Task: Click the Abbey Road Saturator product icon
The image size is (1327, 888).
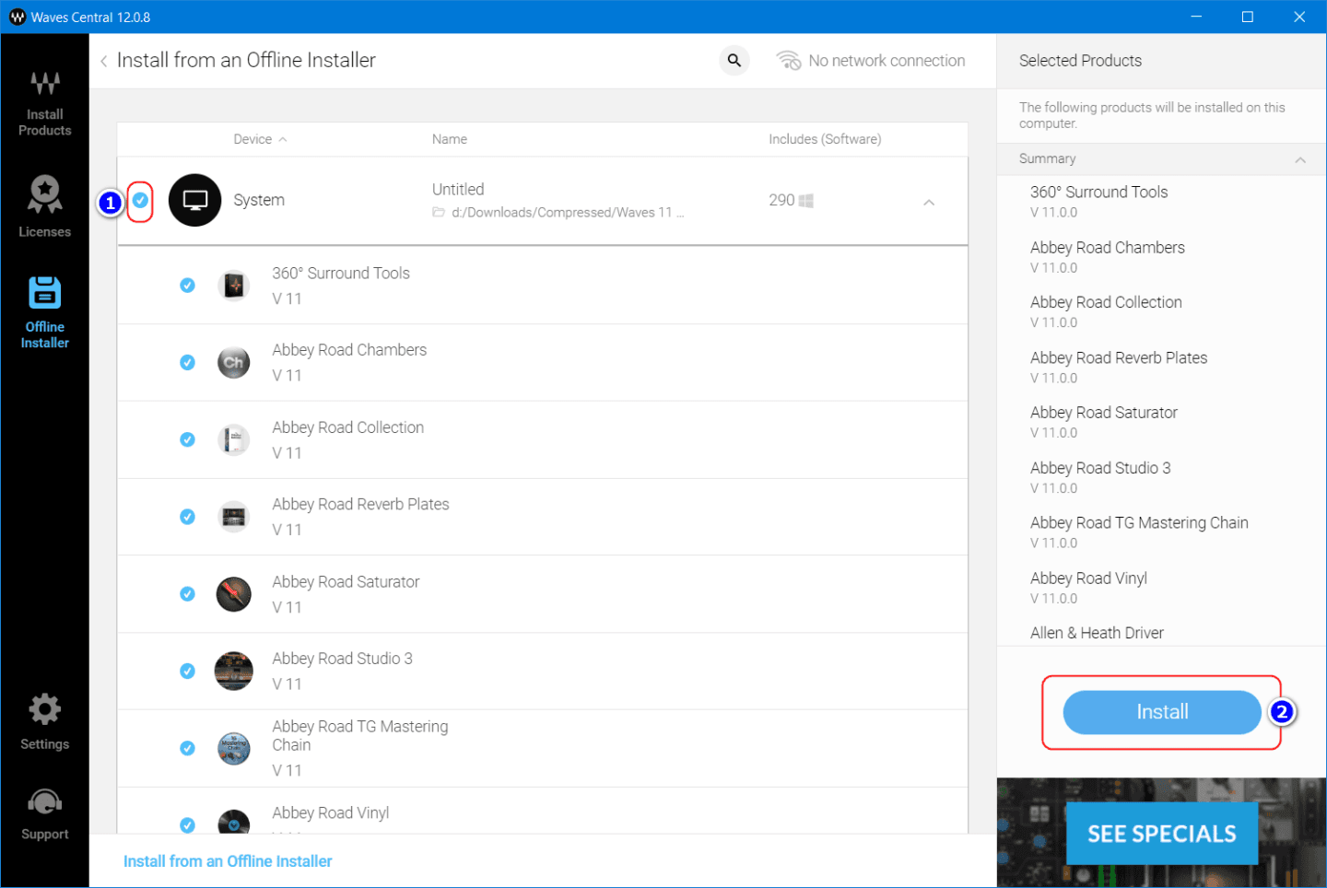Action: pyautogui.click(x=234, y=594)
